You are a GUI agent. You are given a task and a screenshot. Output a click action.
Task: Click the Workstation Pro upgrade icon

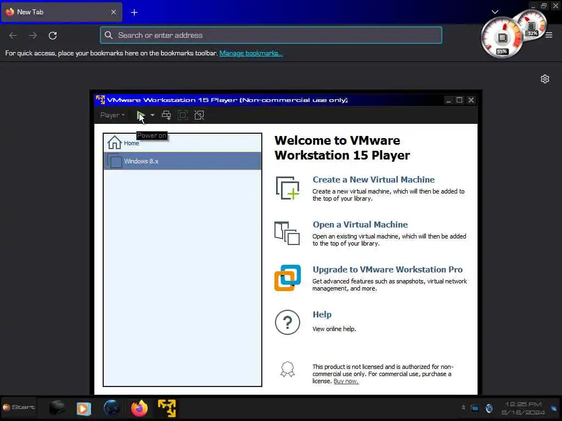tap(288, 278)
